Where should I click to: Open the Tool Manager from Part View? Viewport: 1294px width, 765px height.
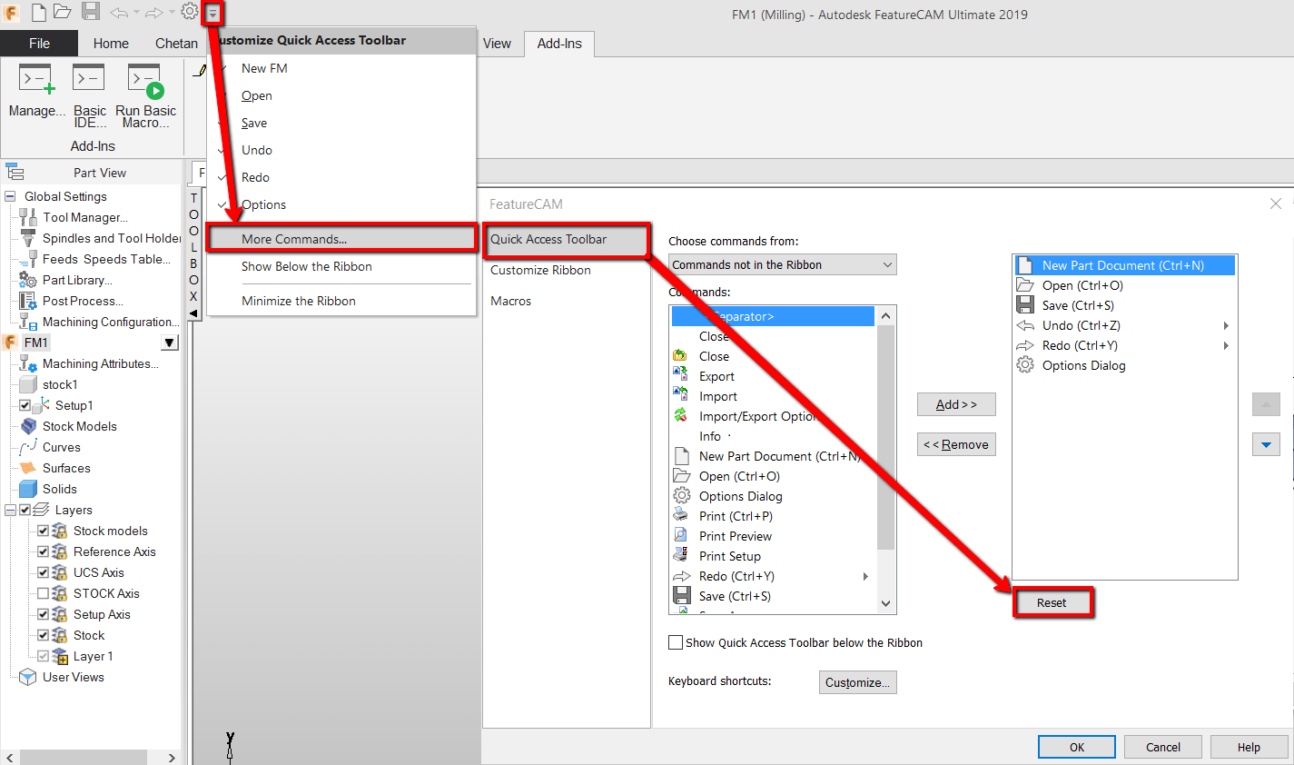pos(84,217)
